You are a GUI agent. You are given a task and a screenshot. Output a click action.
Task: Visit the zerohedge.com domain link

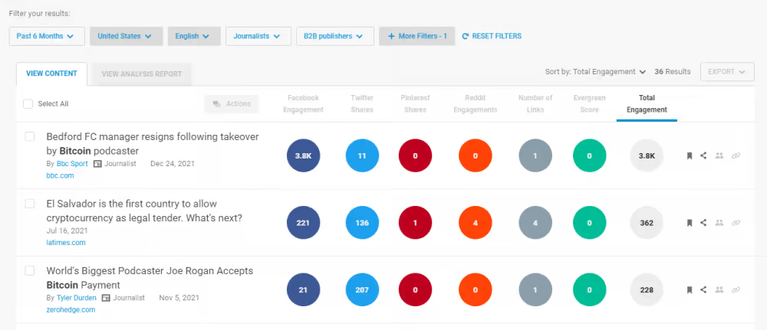[71, 309]
